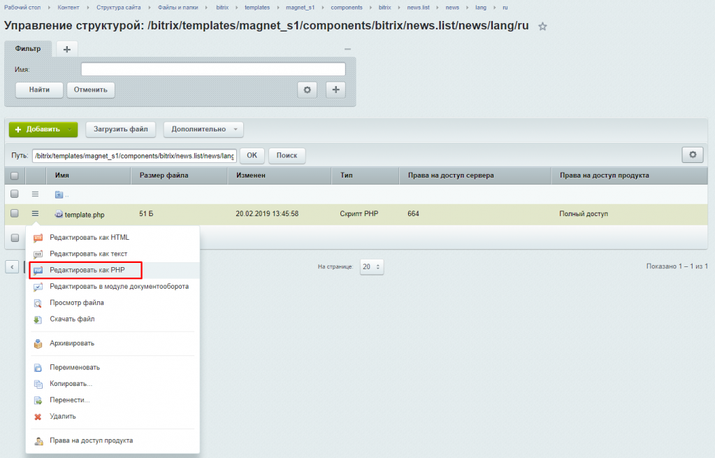The height and width of the screenshot is (458, 715).
Task: Open template.php file name link
Action: [x=85, y=215]
